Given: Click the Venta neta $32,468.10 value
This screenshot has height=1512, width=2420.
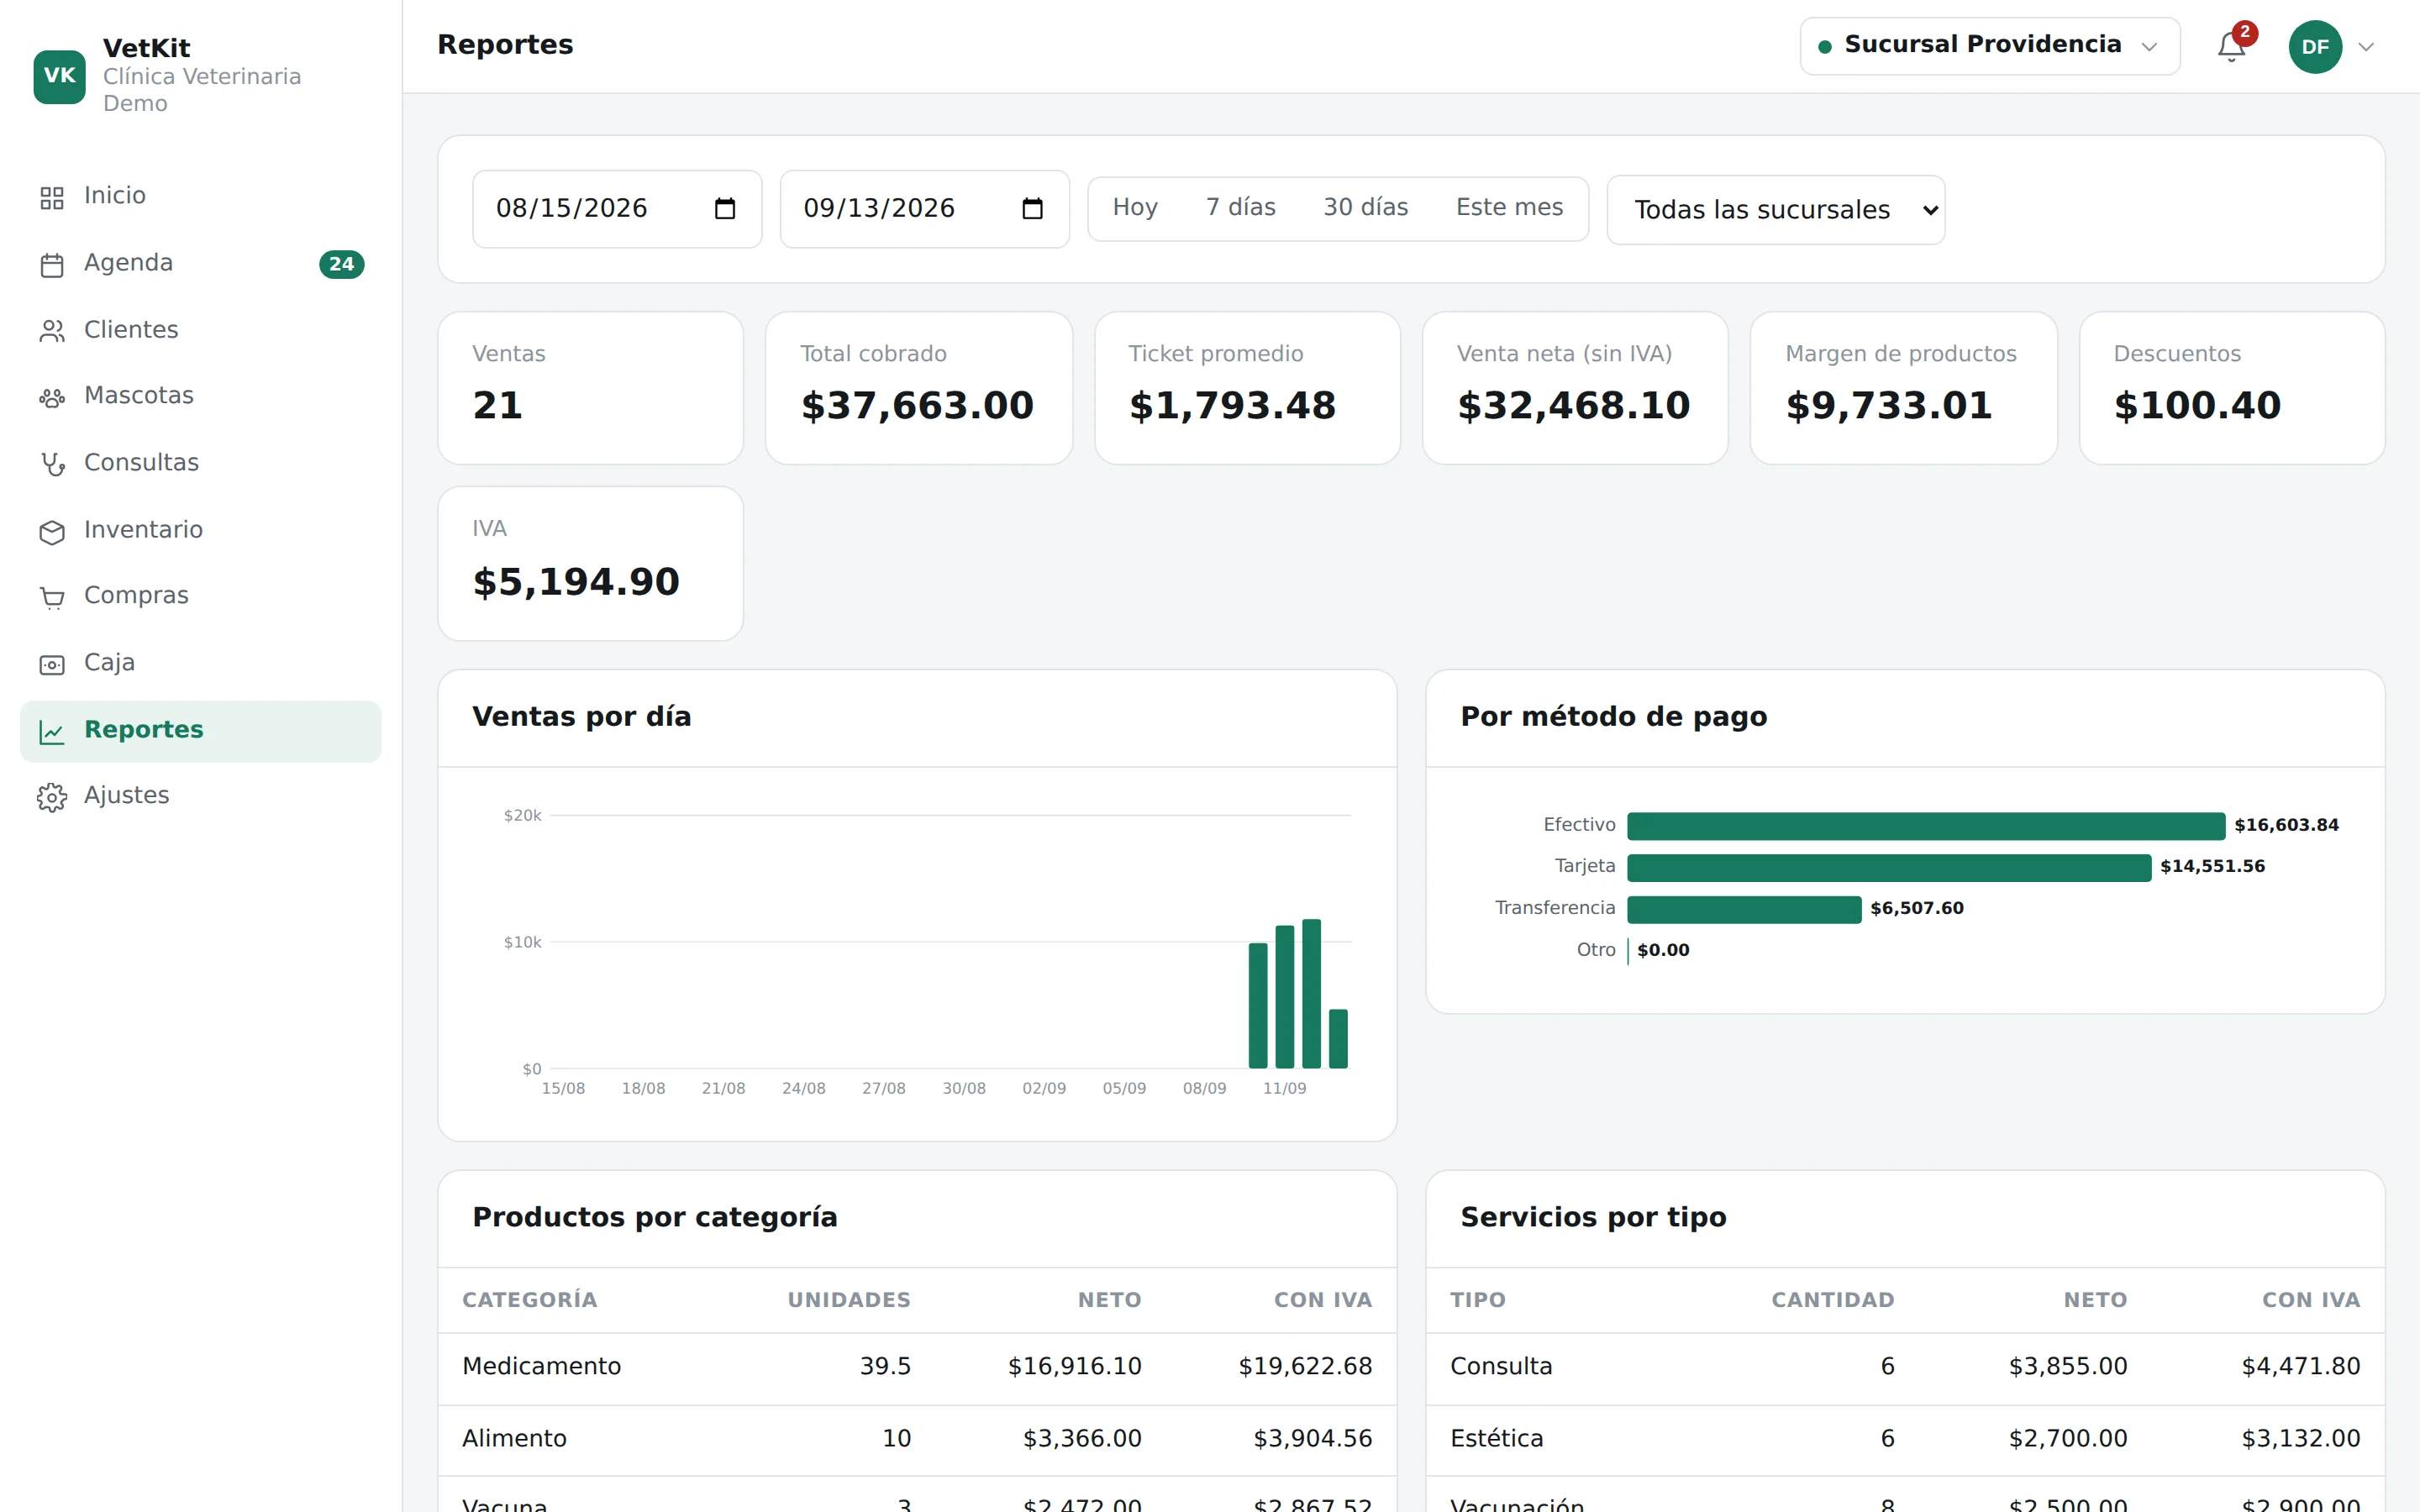Looking at the screenshot, I should (x=1573, y=406).
